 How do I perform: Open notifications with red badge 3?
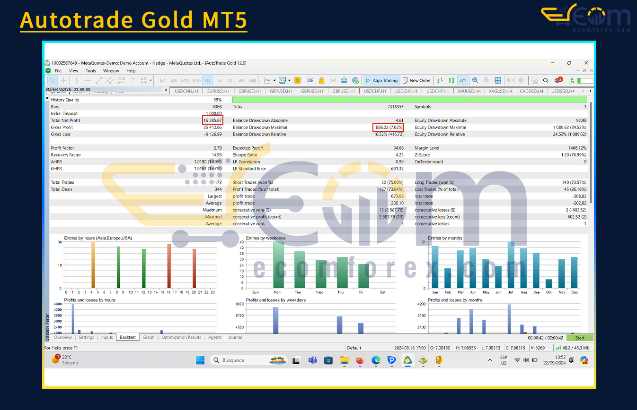[x=558, y=80]
